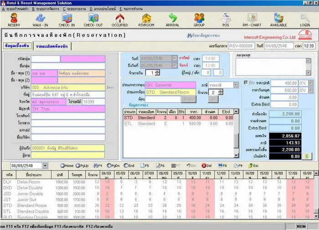Image resolution: width=319 pixels, height=230 pixels.
Task: Click the phone number input field
Action: 68,116
